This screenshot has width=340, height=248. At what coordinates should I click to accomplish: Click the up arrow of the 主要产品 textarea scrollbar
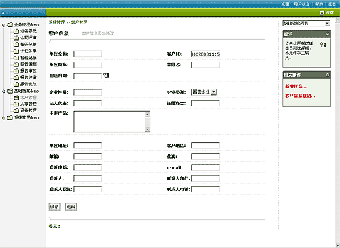click(148, 115)
